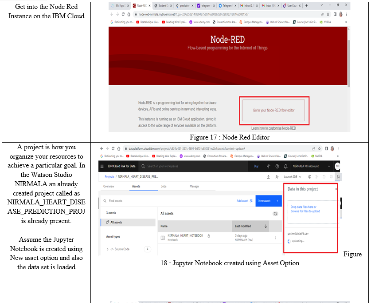Click the Source Code count badge
Image resolution: width=371 pixels, height=303 pixels.
(x=148, y=249)
